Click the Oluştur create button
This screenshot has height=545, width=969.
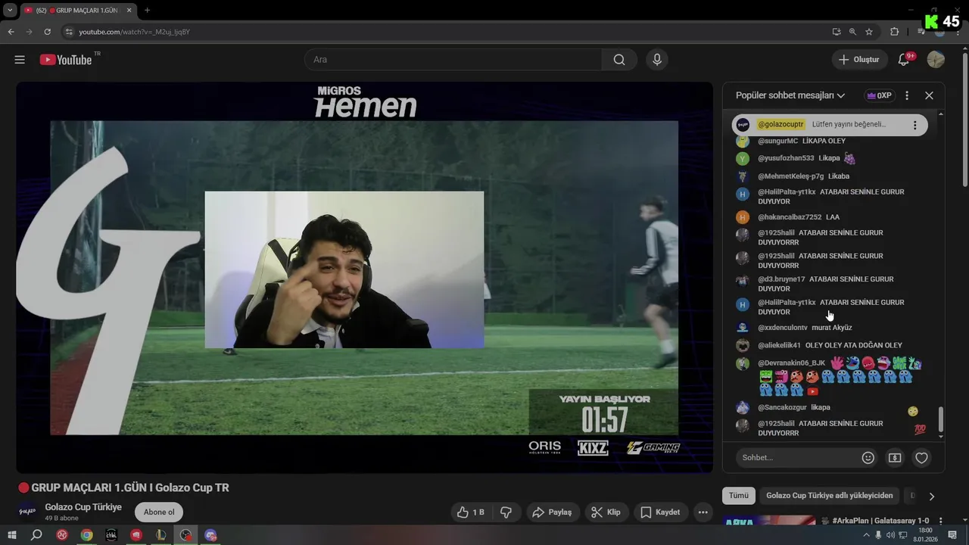[859, 60]
